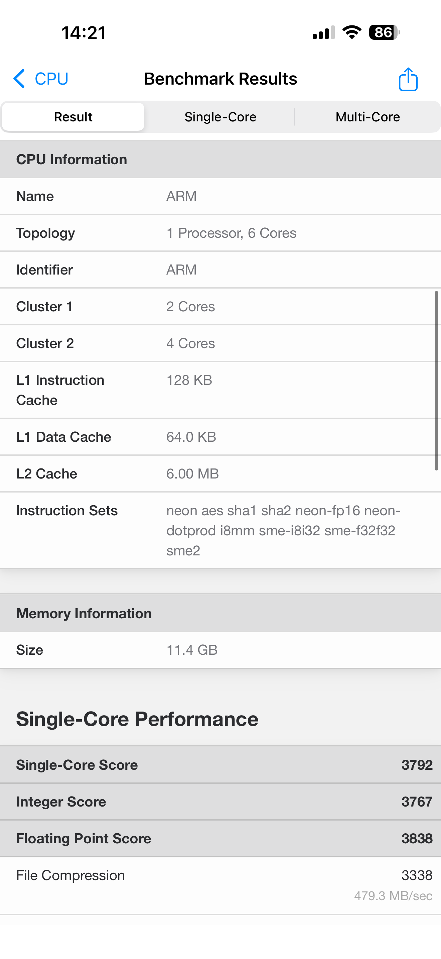Tap the Instruction Sets row

[x=220, y=530]
